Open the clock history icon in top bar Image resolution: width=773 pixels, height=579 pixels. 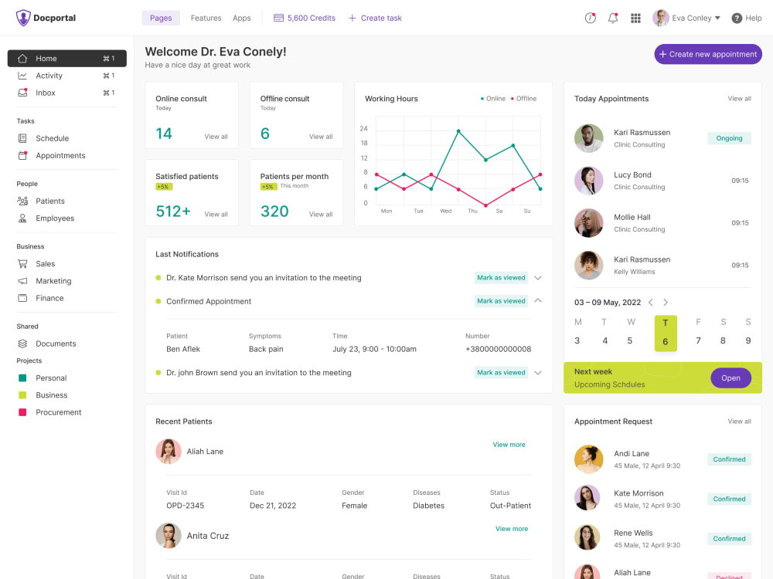coord(590,19)
